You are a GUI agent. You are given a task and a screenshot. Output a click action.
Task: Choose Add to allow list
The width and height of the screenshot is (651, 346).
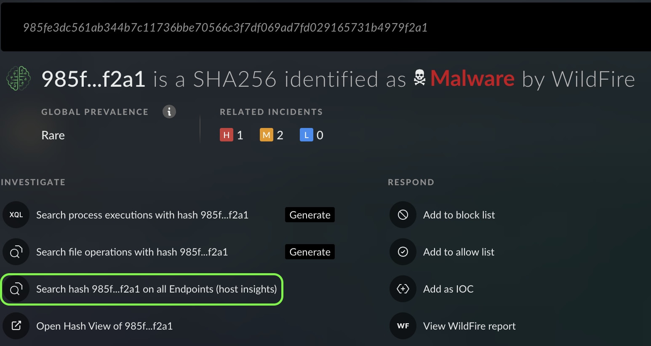point(459,252)
